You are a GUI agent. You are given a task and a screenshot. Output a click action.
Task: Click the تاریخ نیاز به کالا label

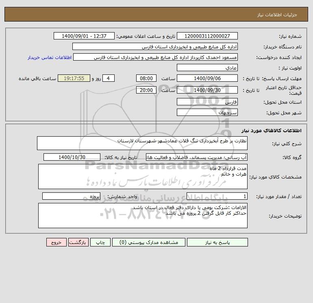coord(121,157)
